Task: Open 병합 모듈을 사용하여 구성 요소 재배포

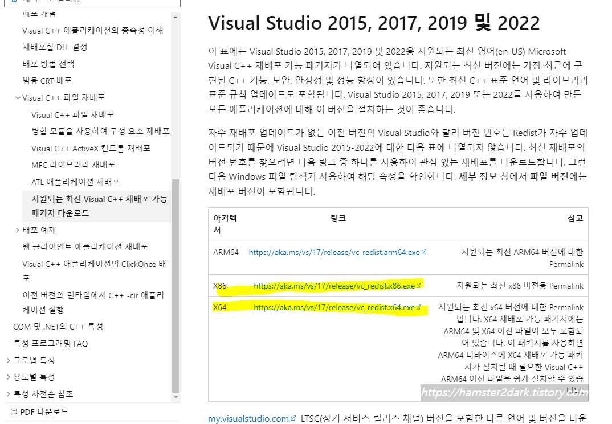Action: click(x=100, y=131)
